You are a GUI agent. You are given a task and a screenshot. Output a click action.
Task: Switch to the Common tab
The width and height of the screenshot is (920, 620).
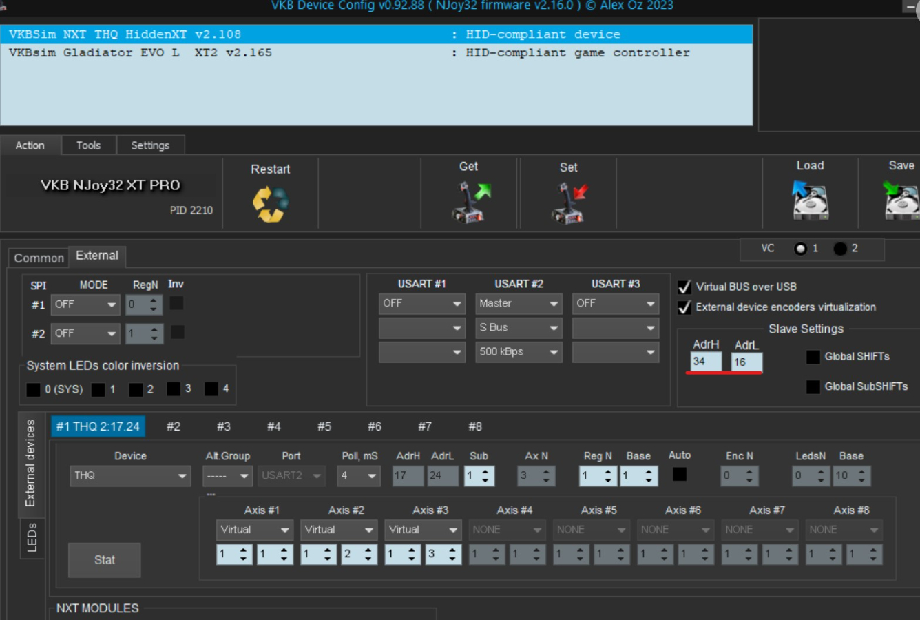(x=39, y=258)
